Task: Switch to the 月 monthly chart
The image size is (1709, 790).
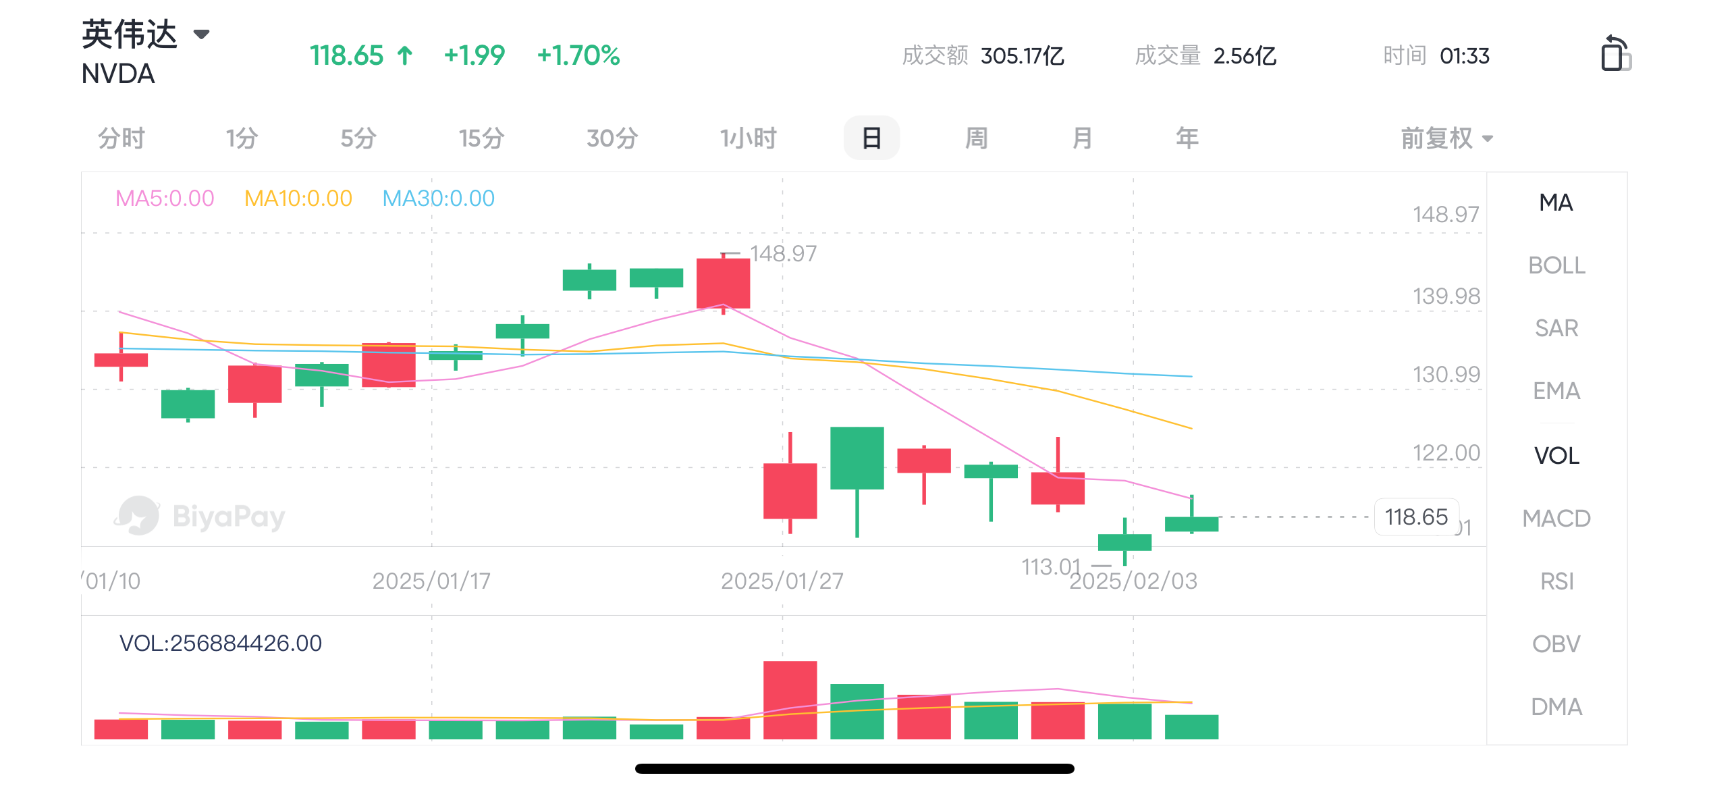Action: click(1082, 138)
